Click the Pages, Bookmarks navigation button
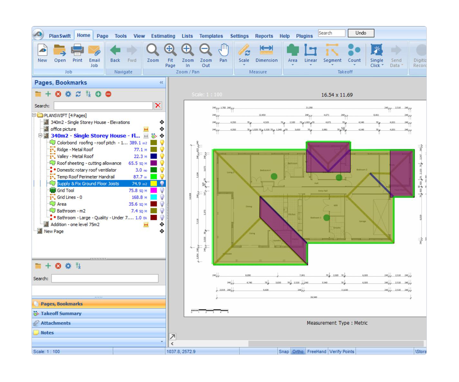 click(99, 304)
